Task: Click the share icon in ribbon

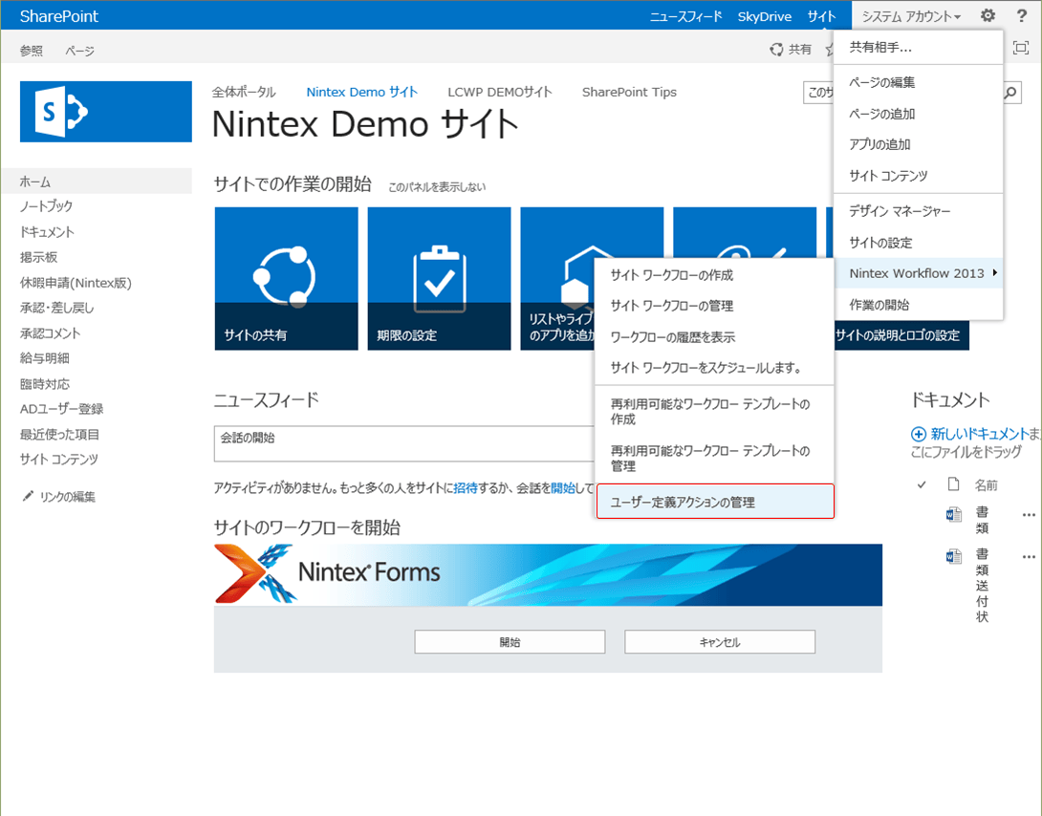Action: [x=776, y=49]
